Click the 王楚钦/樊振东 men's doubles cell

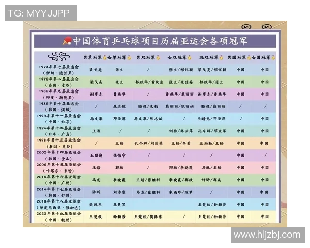pyautogui.click(x=148, y=217)
